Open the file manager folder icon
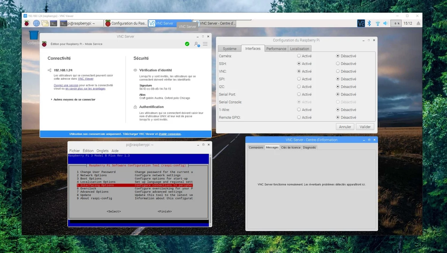Screen dimensions: 447x253 click(45, 23)
